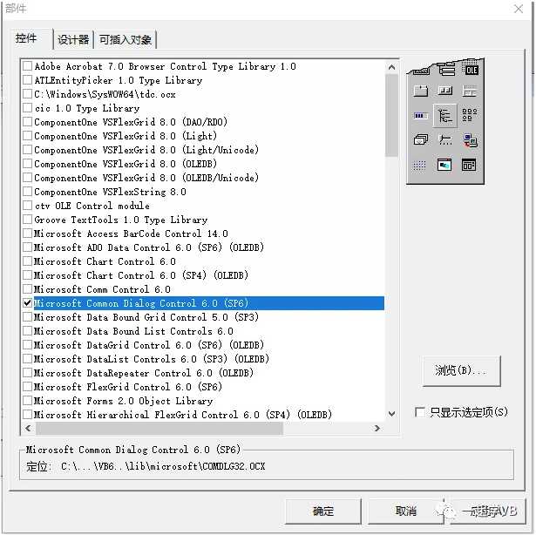Uncheck Microsoft Common Dialog Control 6.0 (SP6)
536x535 pixels.
(27, 303)
